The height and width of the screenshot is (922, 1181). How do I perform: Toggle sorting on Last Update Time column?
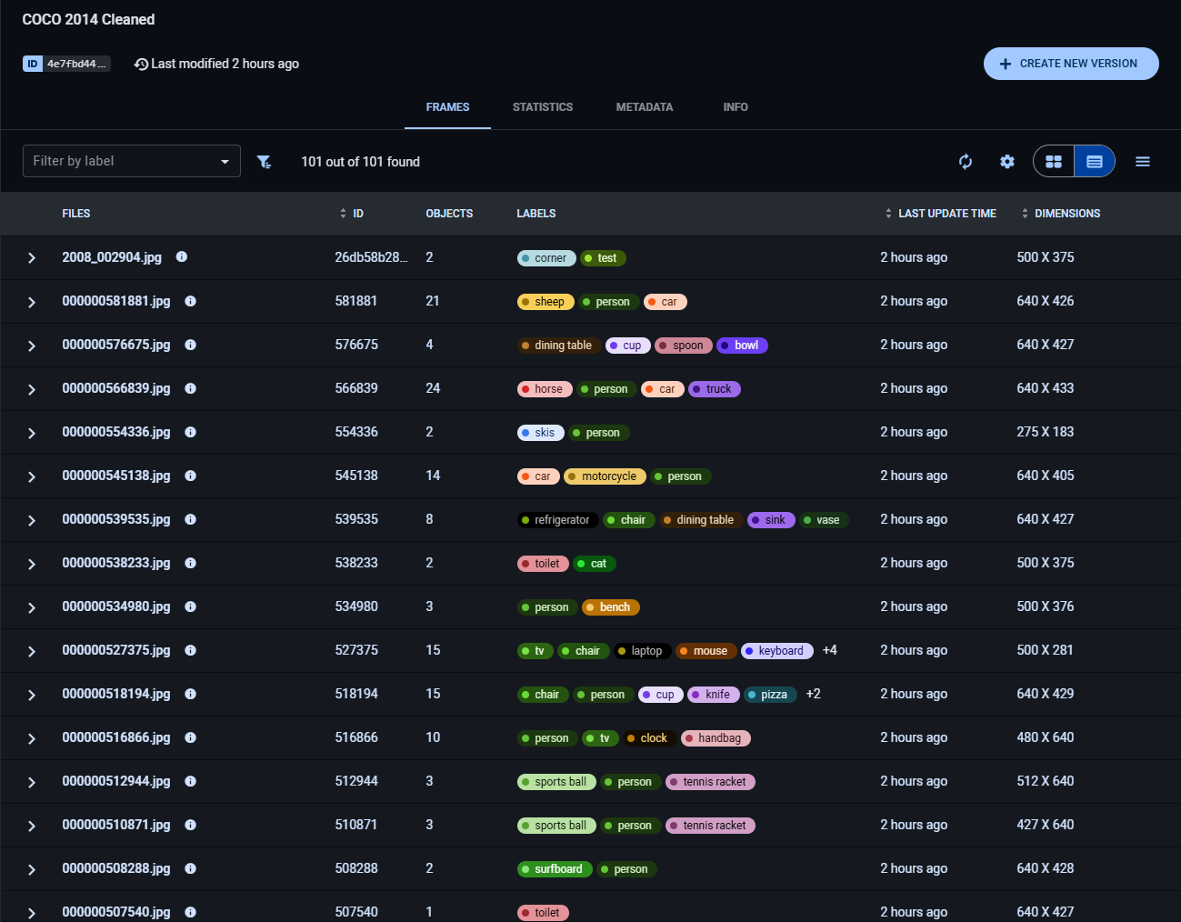(888, 214)
